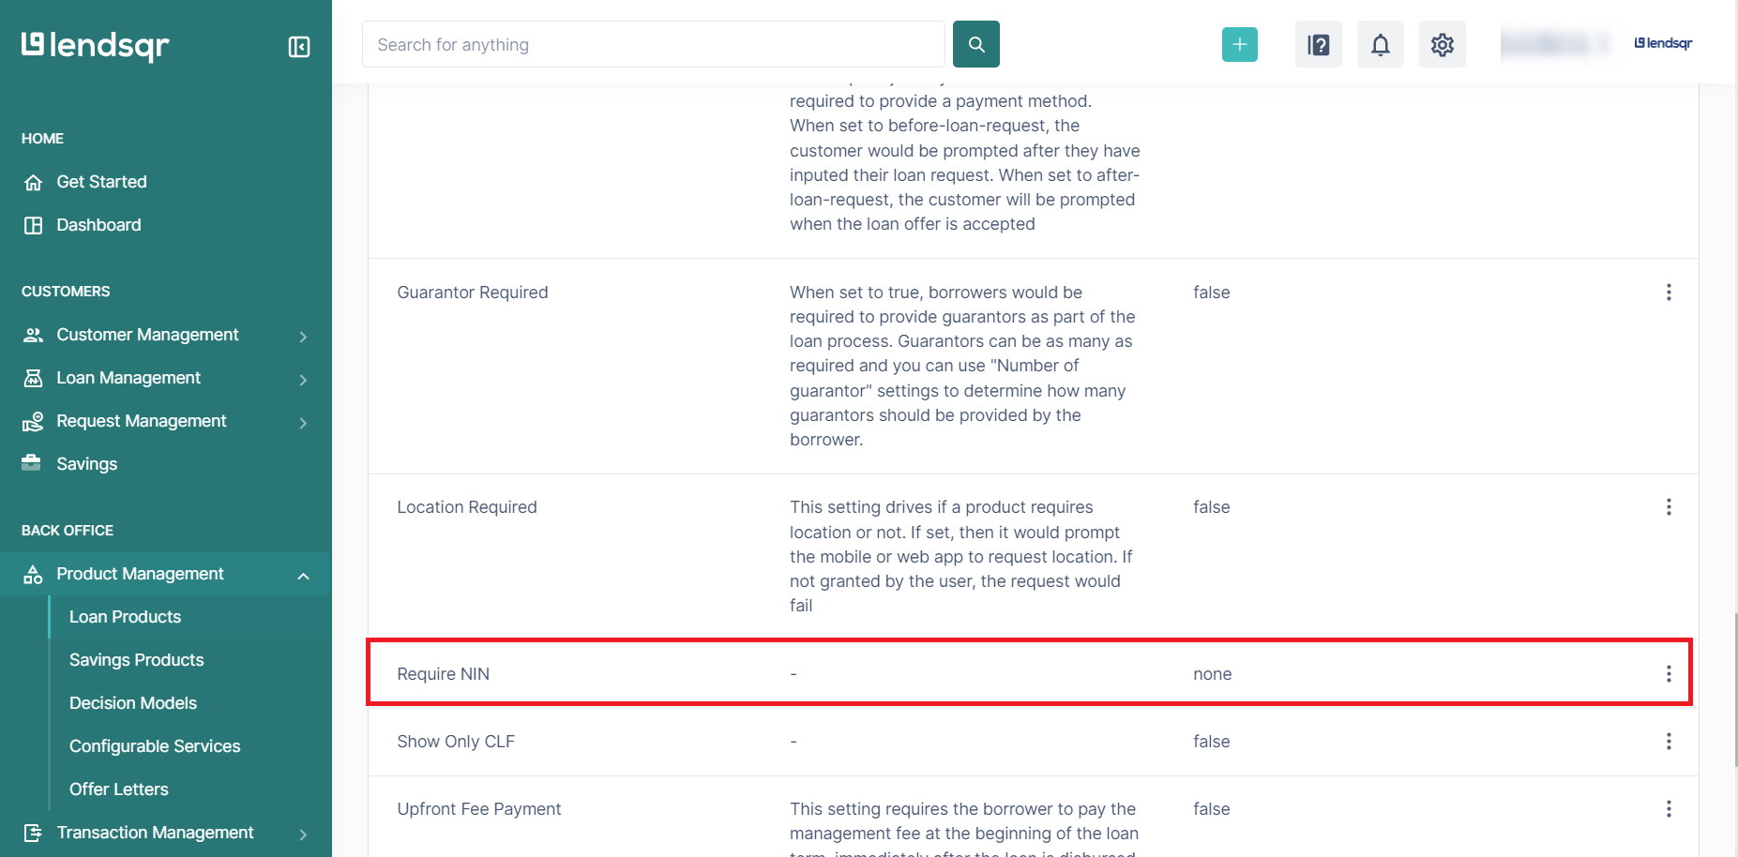Viewport: 1738px width, 857px height.
Task: Click the Guarantor Required description text
Action: tap(963, 366)
